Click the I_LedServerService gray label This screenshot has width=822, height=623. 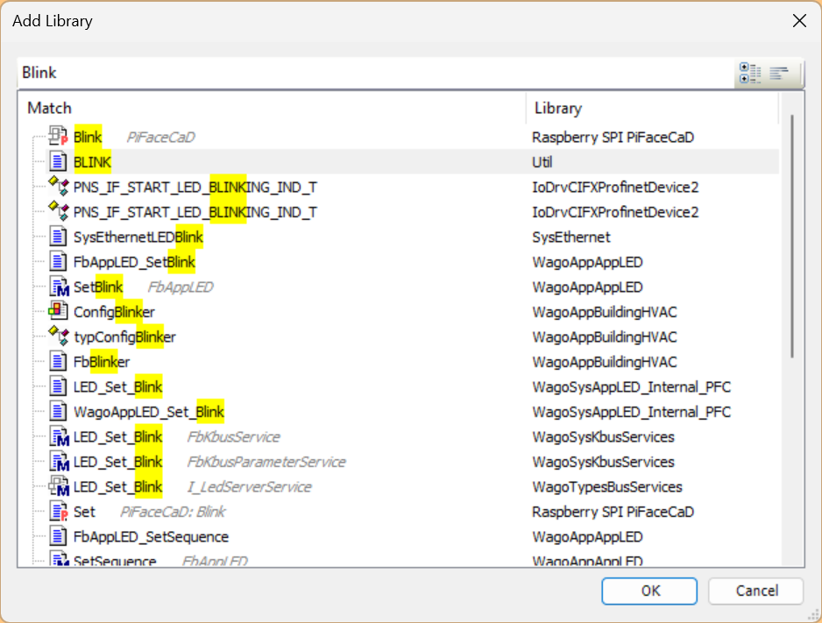250,487
